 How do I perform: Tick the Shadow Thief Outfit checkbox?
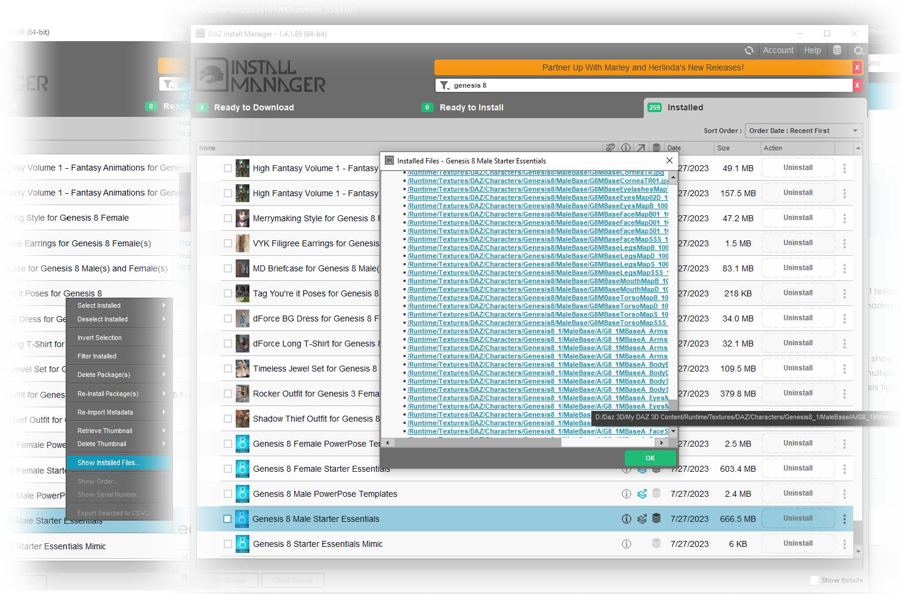click(228, 419)
